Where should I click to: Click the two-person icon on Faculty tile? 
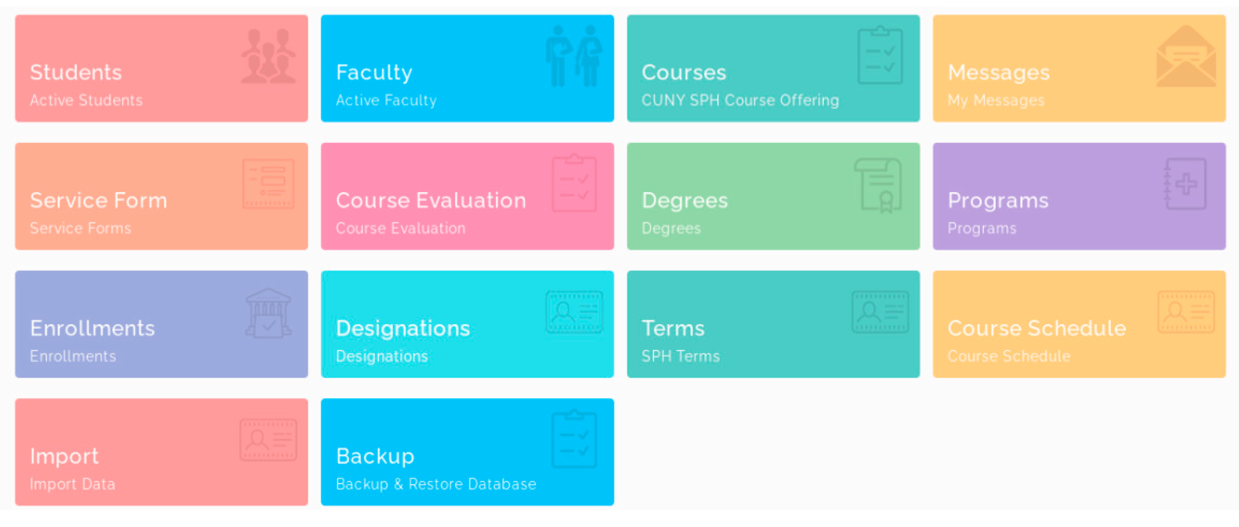click(574, 56)
